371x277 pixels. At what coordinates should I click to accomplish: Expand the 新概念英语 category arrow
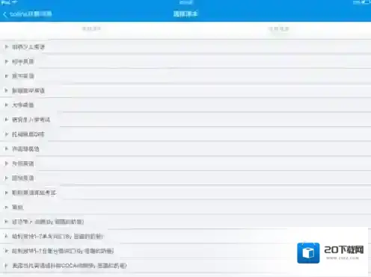(7, 90)
